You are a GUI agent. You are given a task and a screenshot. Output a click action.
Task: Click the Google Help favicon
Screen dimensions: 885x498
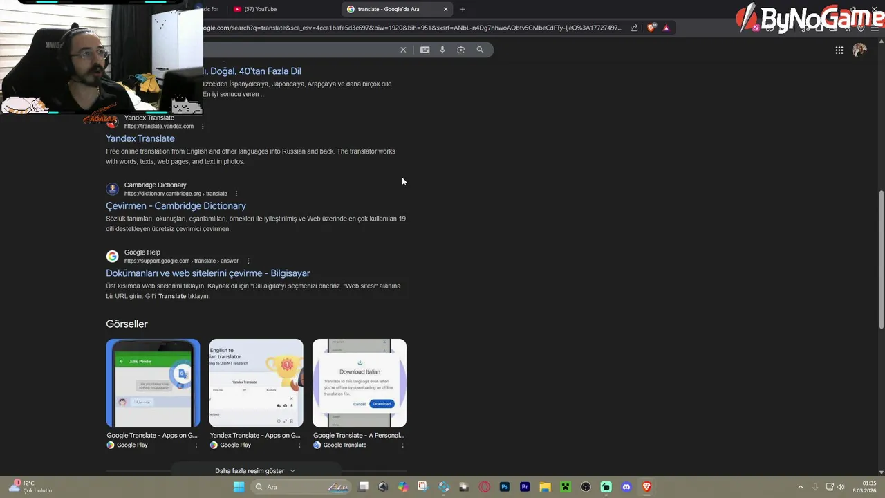112,257
